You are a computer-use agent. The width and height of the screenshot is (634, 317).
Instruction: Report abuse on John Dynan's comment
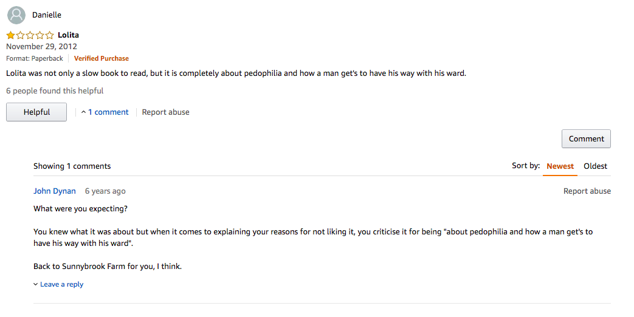tap(587, 191)
